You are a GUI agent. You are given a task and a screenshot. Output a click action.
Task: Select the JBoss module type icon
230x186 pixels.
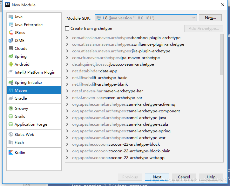click(11, 33)
